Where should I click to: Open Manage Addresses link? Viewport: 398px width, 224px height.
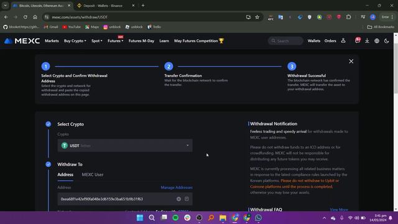(x=177, y=187)
